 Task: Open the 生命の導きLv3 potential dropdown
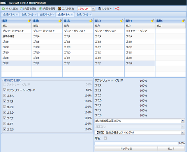pos(183,132)
